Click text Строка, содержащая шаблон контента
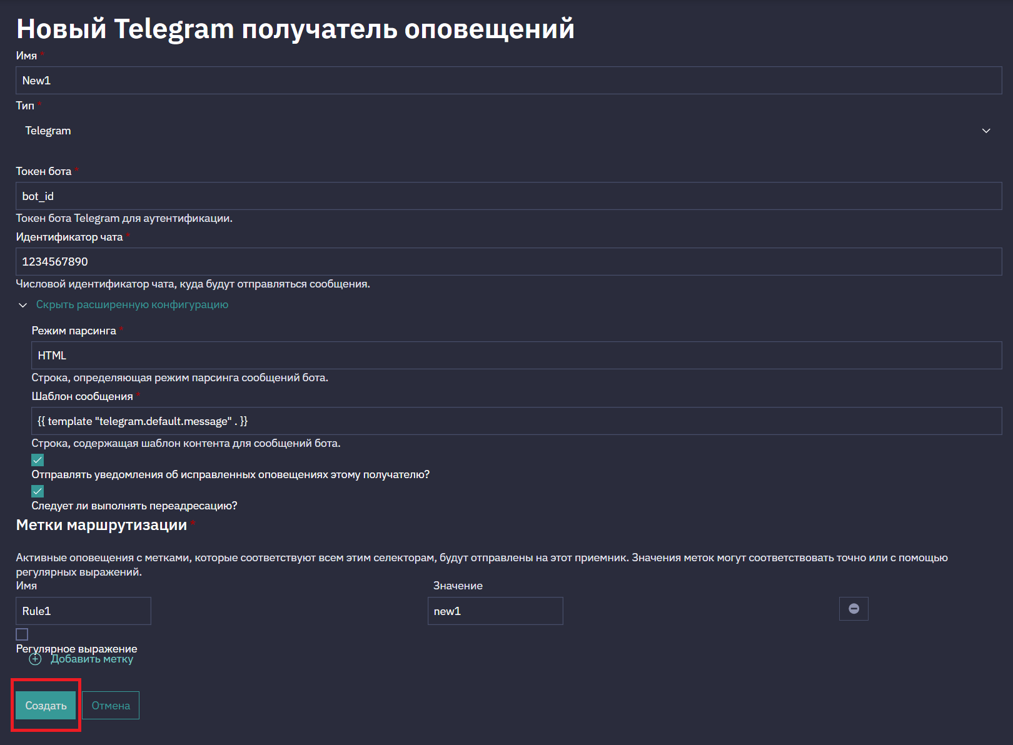1013x745 pixels. [186, 443]
